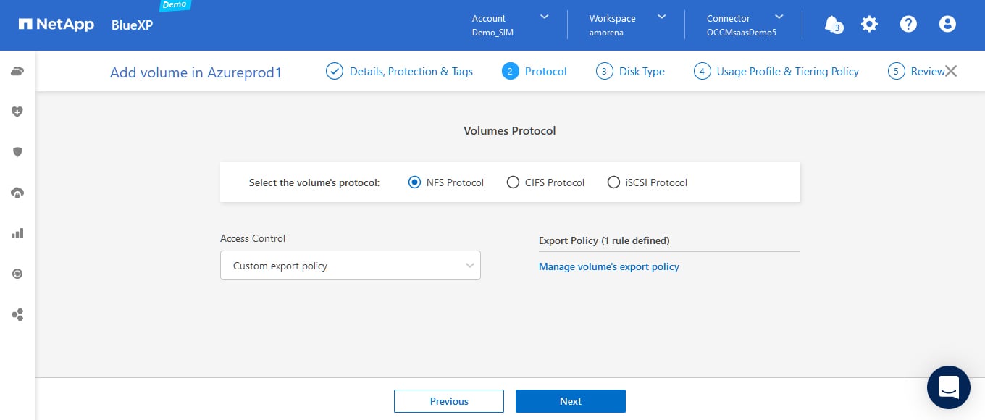The height and width of the screenshot is (420, 985).
Task: Open the health heart sidebar icon
Action: pos(17,112)
